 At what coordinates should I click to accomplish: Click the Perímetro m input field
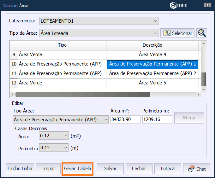point(157,119)
